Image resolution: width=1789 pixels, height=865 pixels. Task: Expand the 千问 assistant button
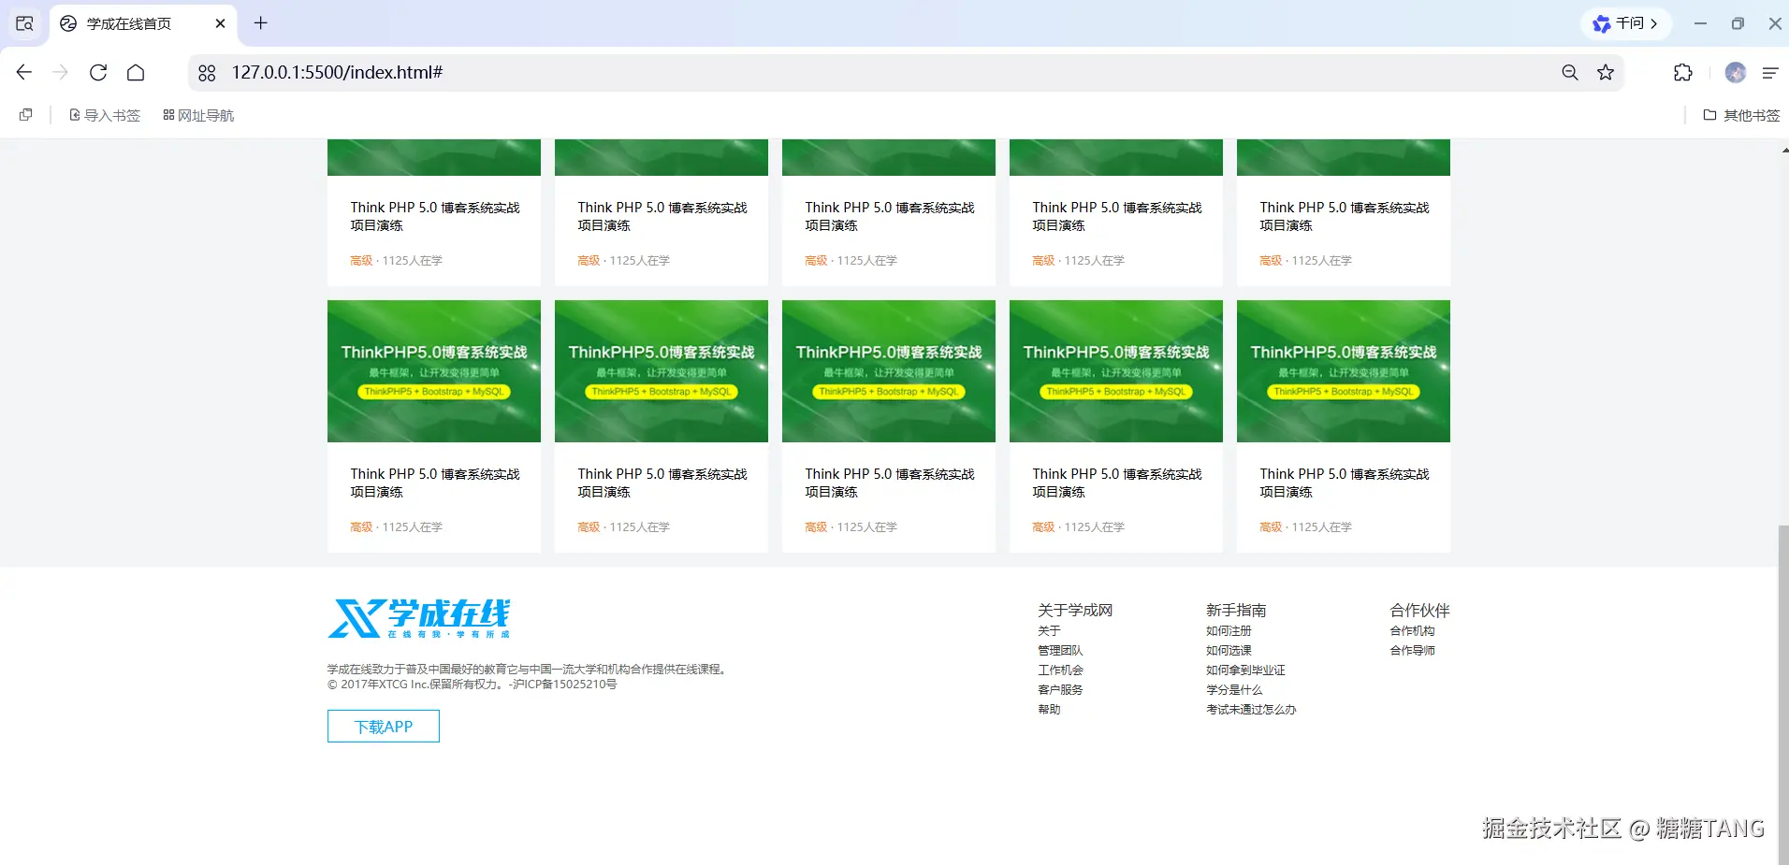1626,23
